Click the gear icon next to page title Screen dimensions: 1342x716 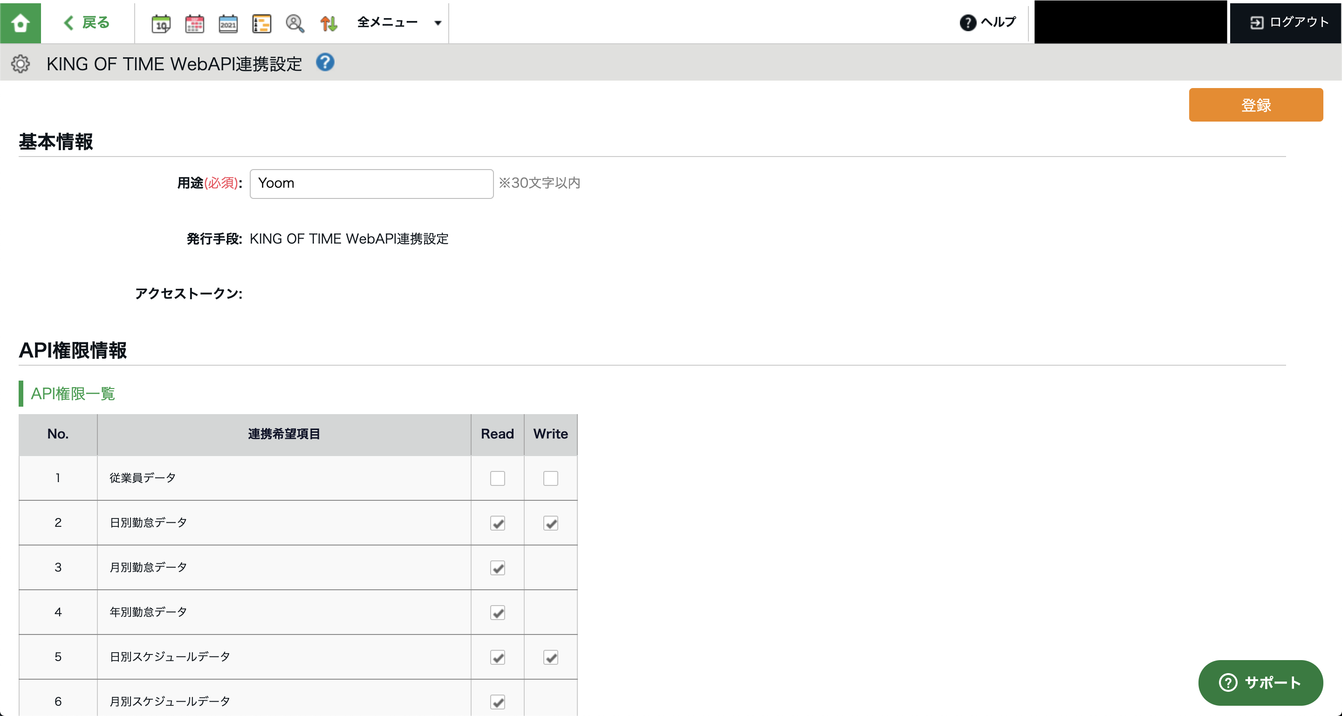click(x=21, y=63)
